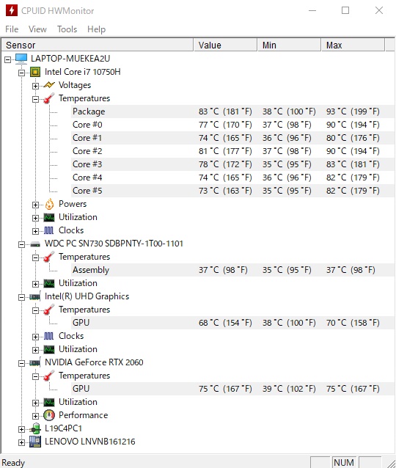Open the View menu
This screenshot has height=468, width=396.
pos(37,29)
